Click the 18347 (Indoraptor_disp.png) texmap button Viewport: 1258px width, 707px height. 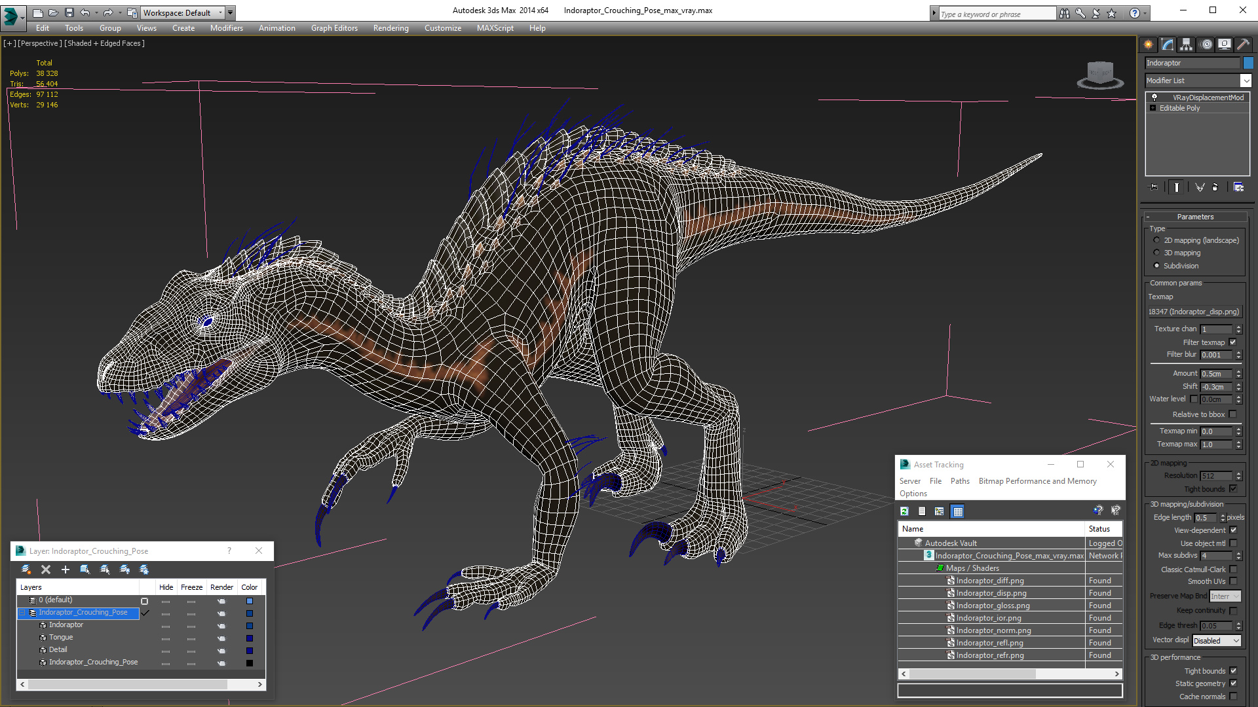(x=1194, y=312)
